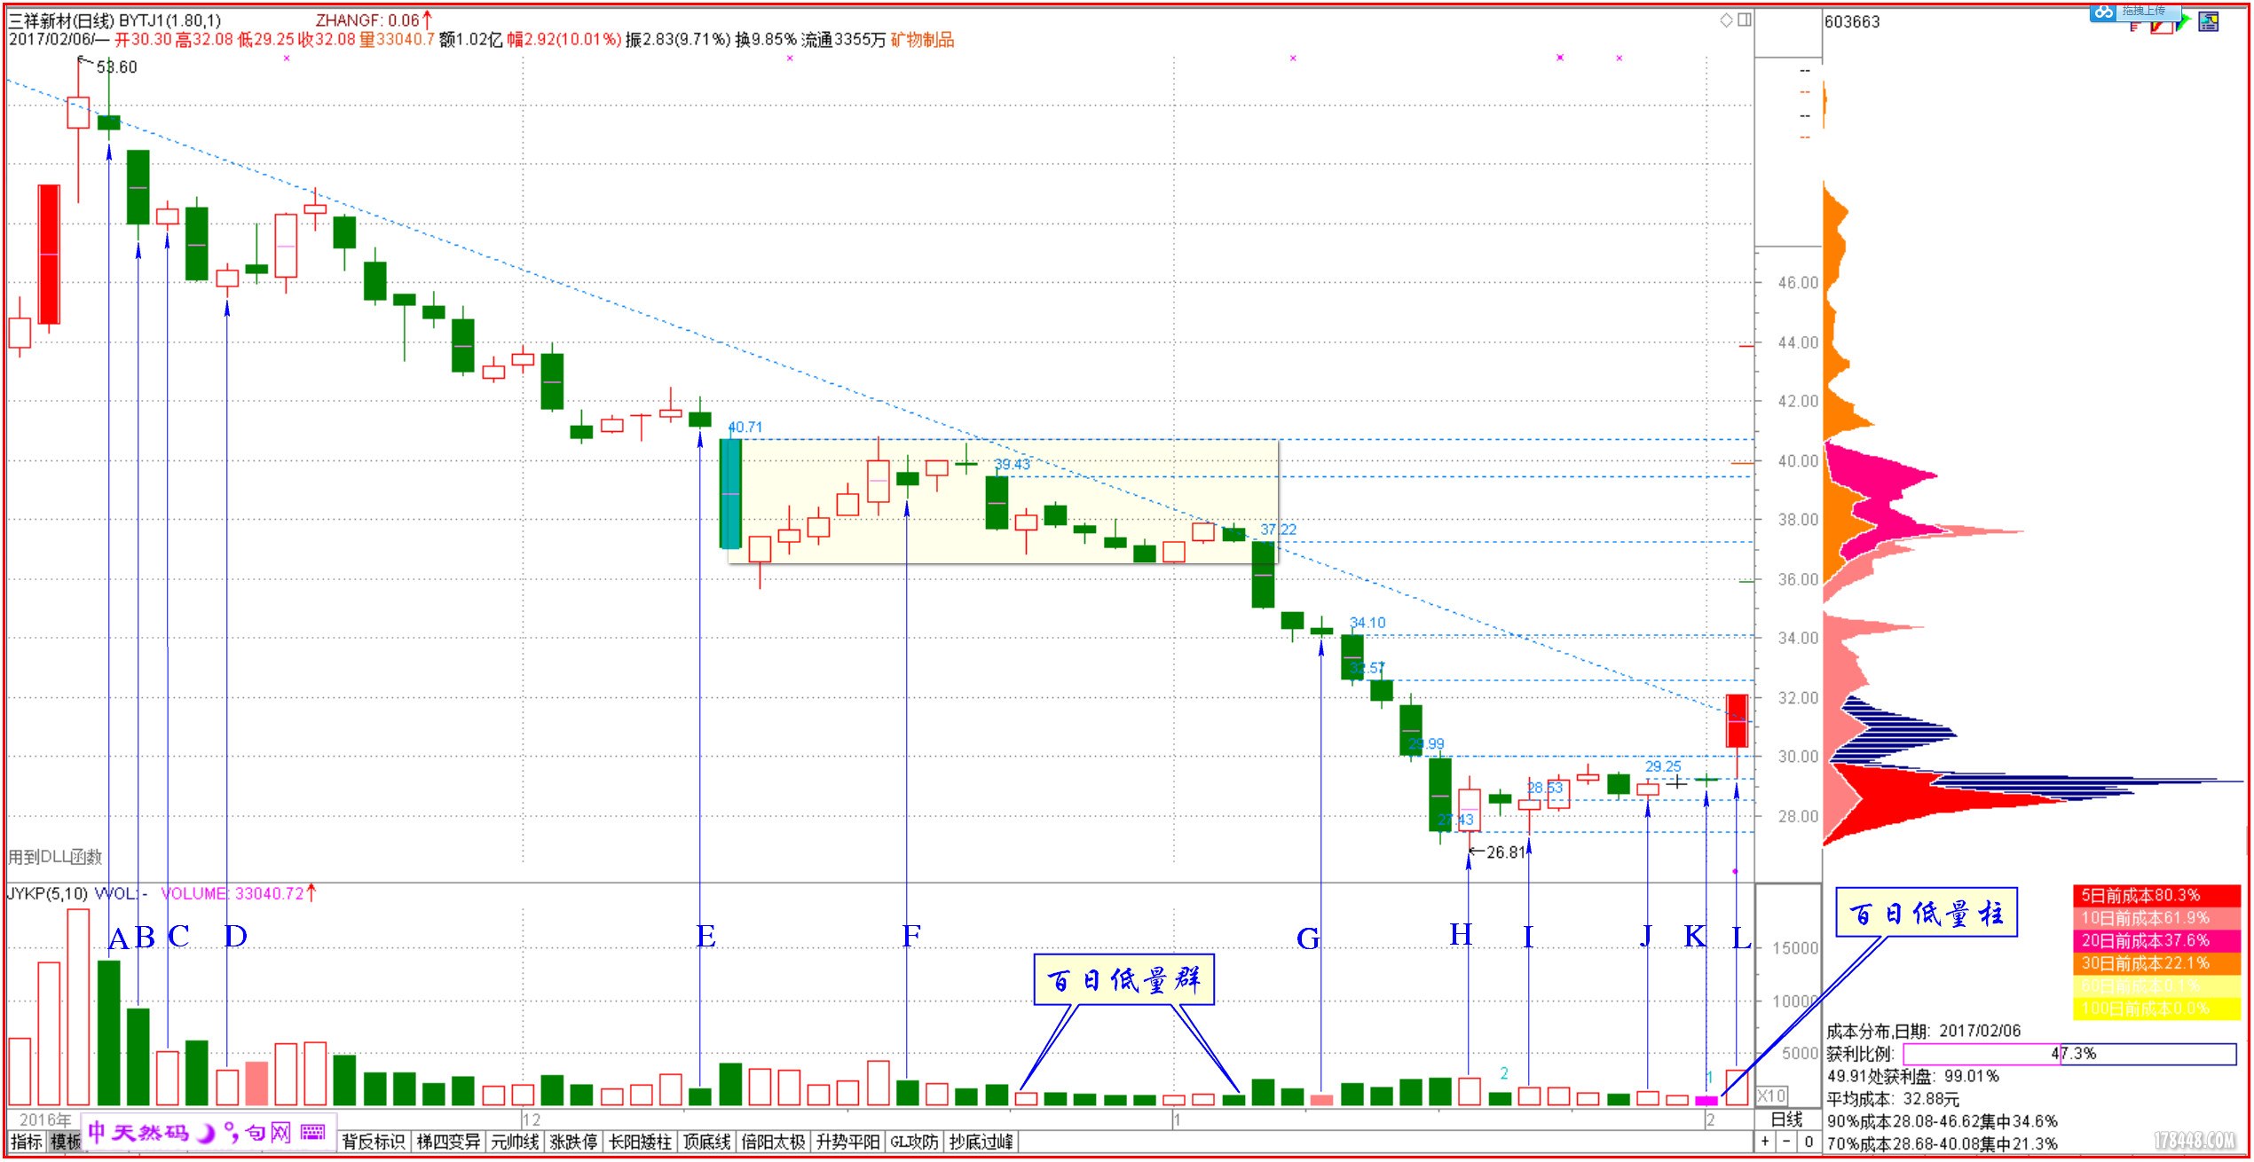Click the 百日低量柱 annotation label
Viewport: 2254px width, 1162px height.
1926,913
